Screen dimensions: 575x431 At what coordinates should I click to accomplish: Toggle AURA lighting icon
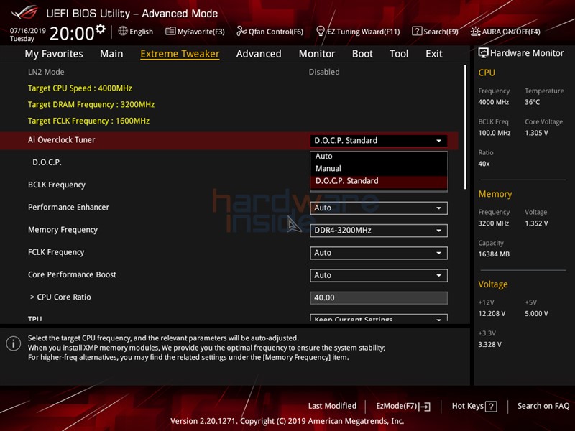pyautogui.click(x=475, y=32)
